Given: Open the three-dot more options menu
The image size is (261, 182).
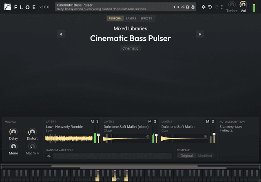Looking at the screenshot, I should [x=222, y=7].
